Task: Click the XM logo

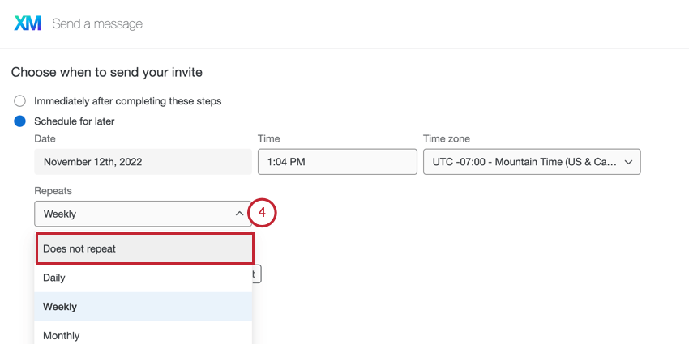Action: [x=28, y=23]
